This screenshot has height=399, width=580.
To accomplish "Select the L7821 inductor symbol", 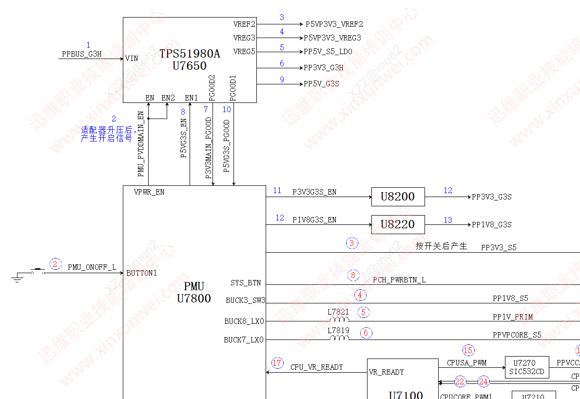I will click(x=339, y=319).
